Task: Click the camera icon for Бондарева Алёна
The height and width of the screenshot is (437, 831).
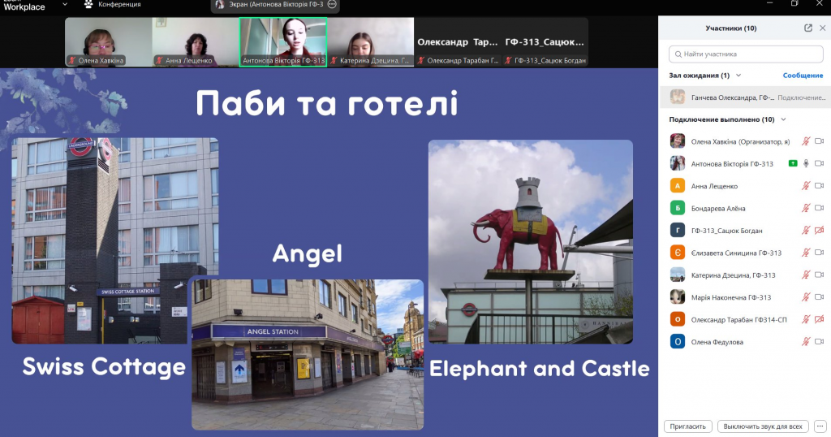Action: point(819,208)
